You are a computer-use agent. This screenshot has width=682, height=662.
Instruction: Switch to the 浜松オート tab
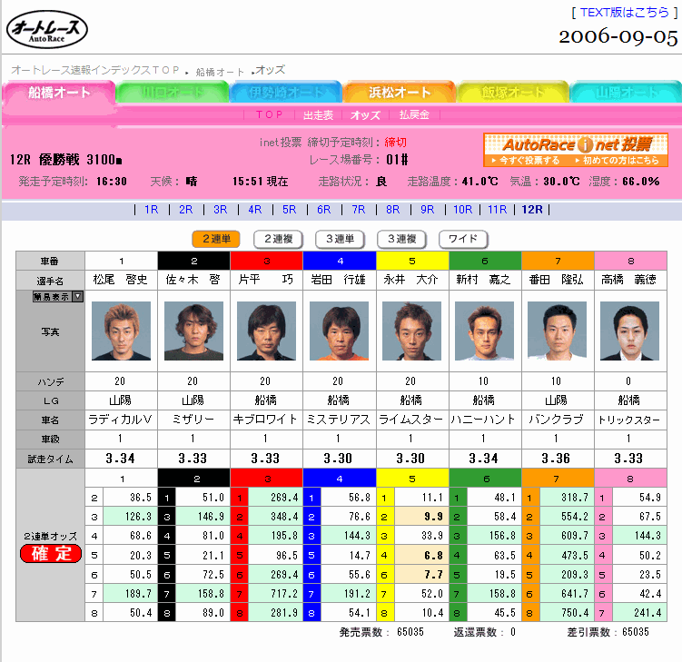point(400,93)
